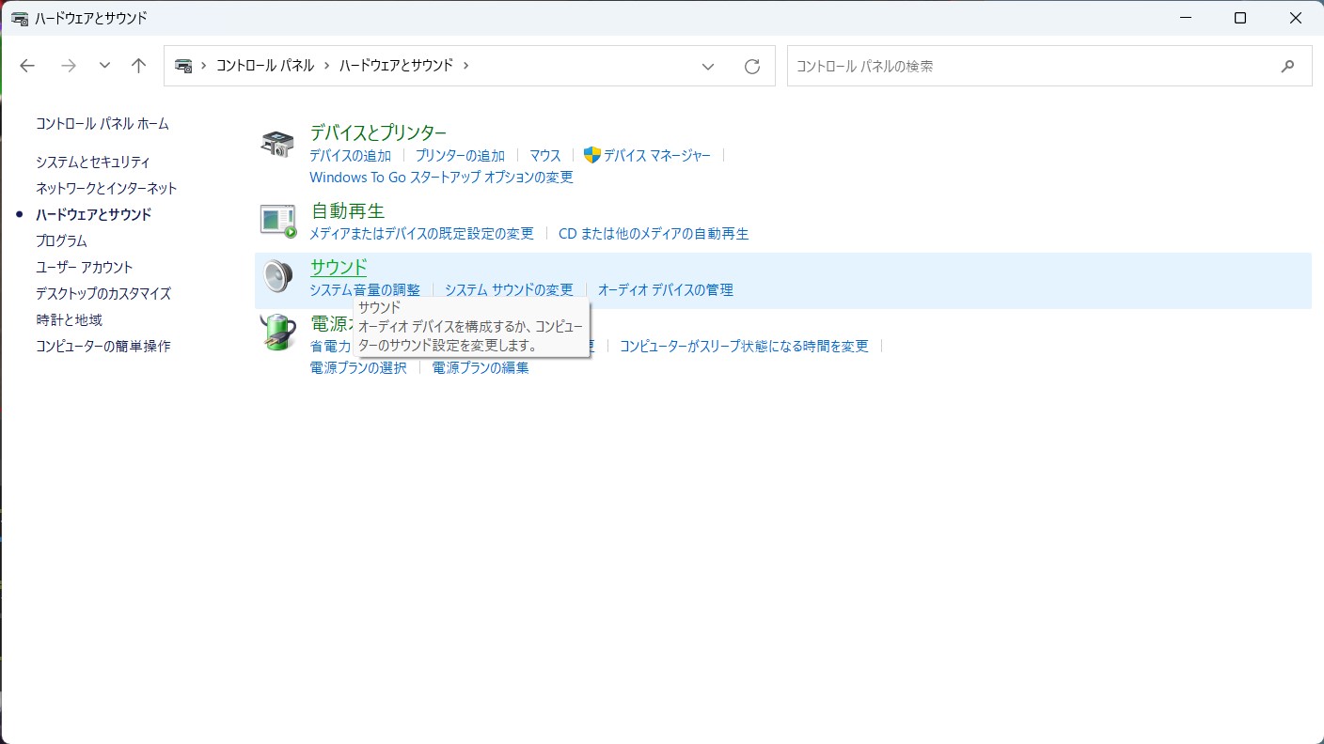Open プログラム in the sidebar
Viewport: 1324px width, 744px height.
tap(61, 241)
